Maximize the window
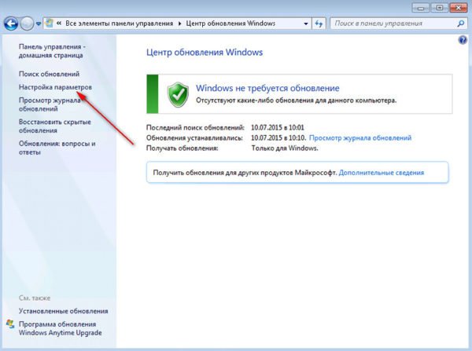 (x=440, y=8)
